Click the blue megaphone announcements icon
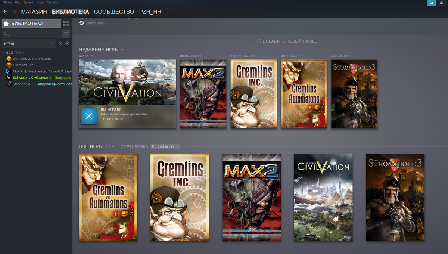 pos(432,3)
